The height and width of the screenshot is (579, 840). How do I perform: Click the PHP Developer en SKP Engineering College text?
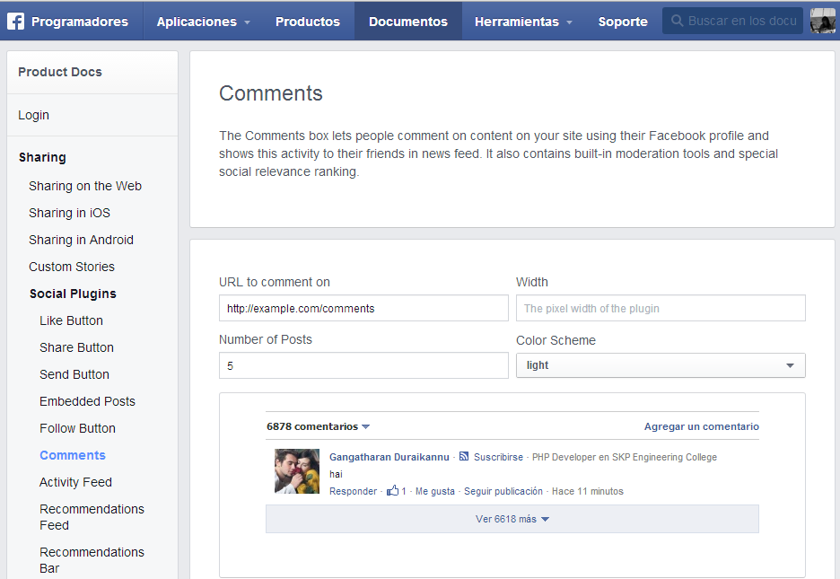pos(624,457)
